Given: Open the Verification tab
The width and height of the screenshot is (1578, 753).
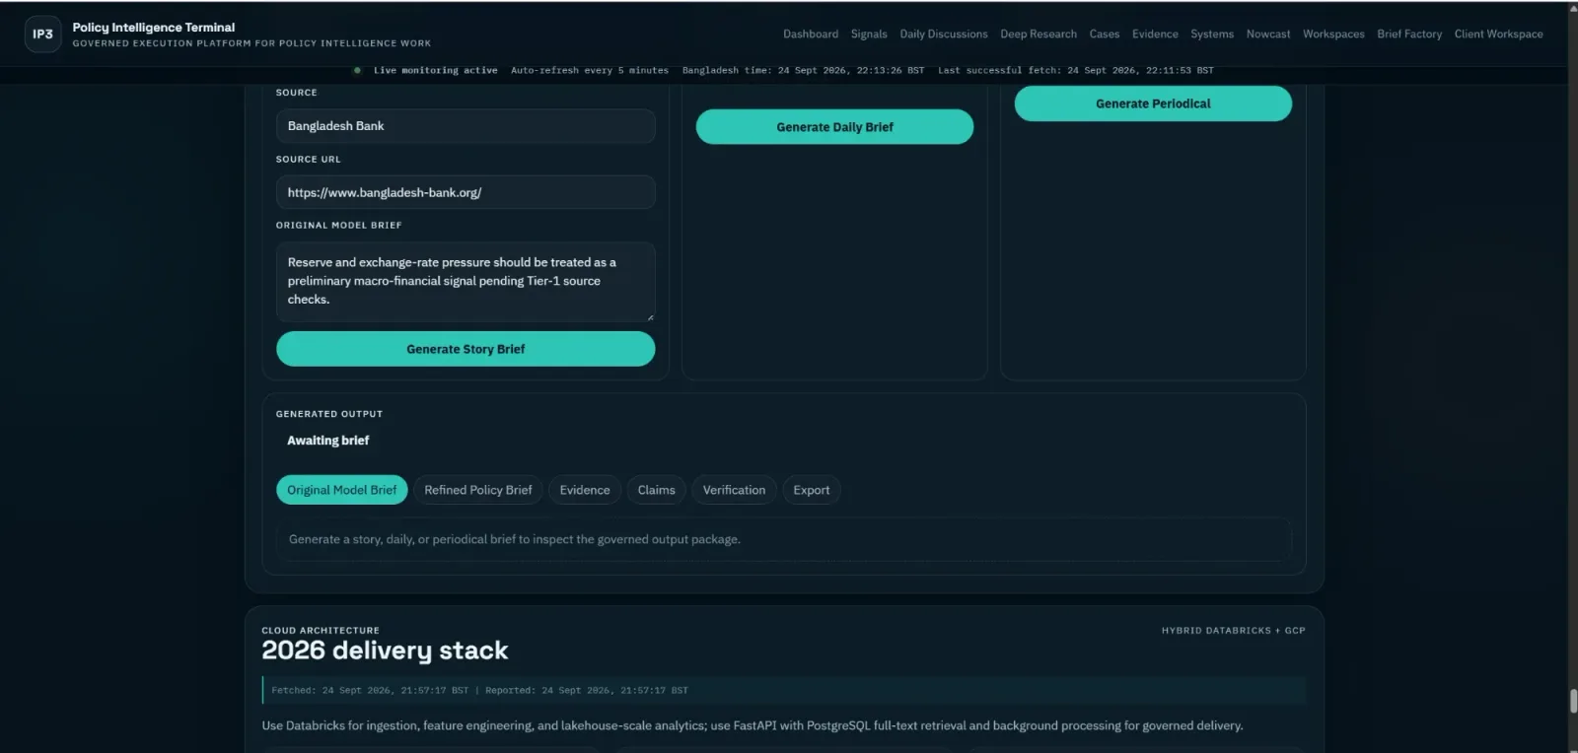Looking at the screenshot, I should pyautogui.click(x=734, y=490).
